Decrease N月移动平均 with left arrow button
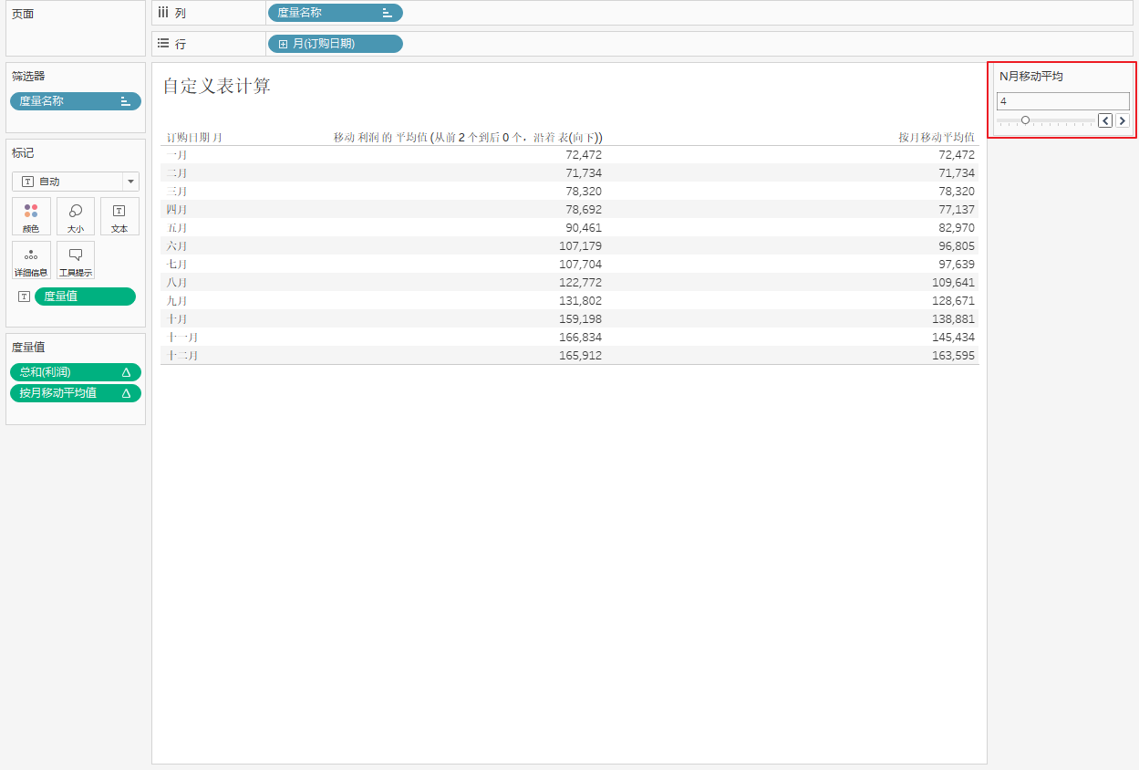This screenshot has height=770, width=1139. coord(1105,120)
